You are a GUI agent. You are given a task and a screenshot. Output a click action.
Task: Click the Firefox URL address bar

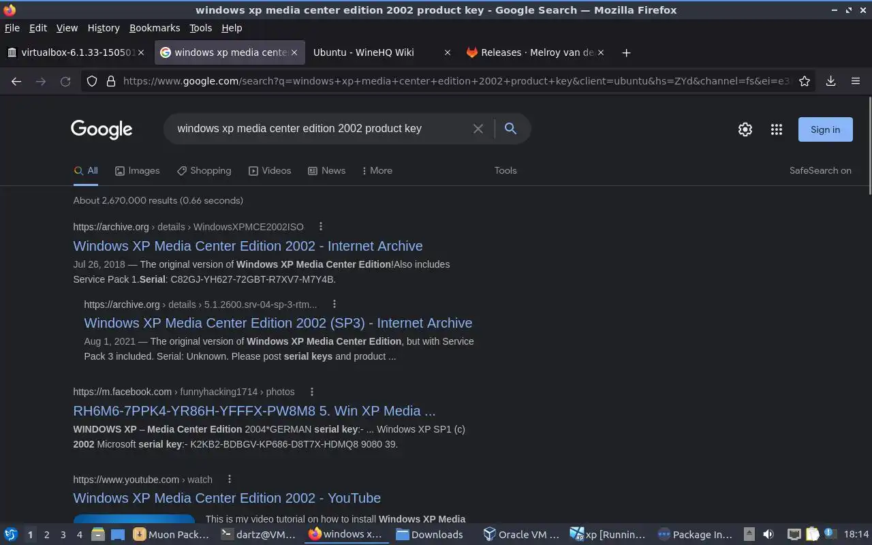[x=455, y=81]
